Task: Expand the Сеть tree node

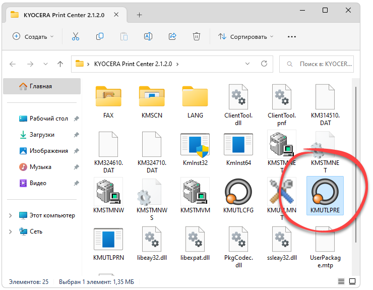Action: coord(11,231)
